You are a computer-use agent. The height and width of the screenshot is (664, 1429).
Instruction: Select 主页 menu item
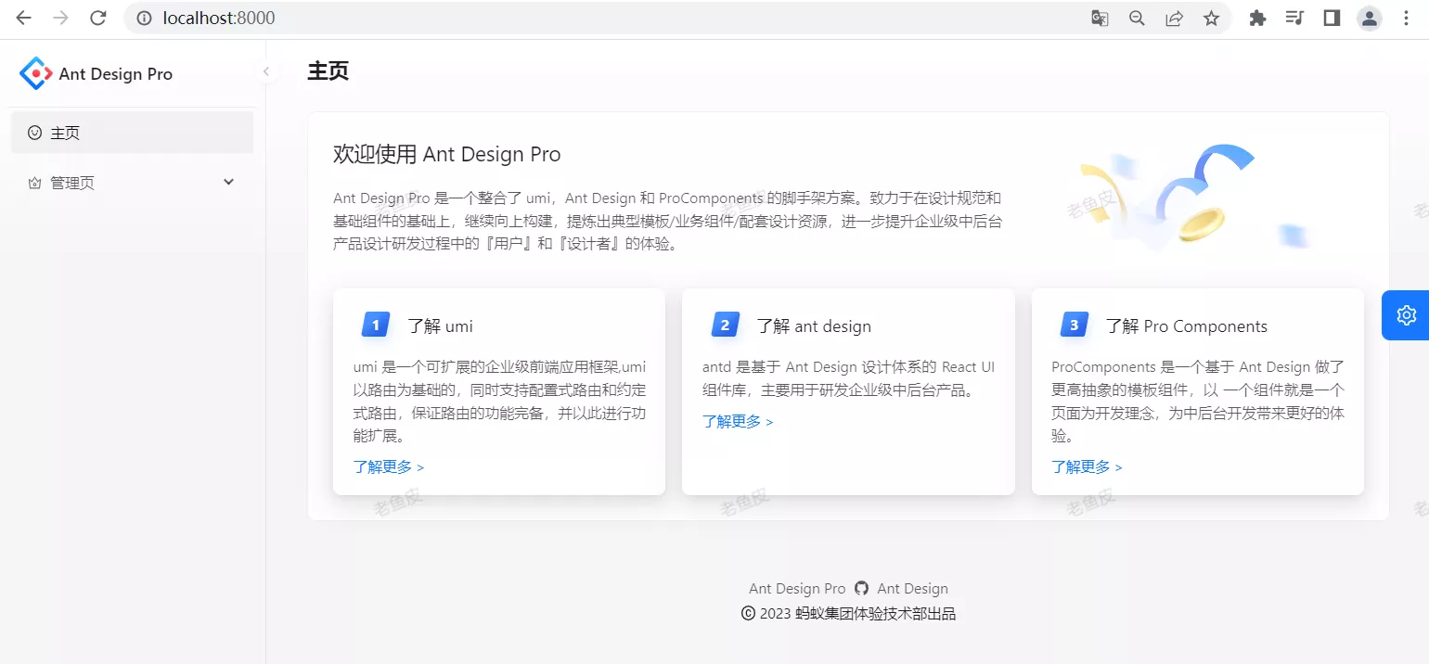coord(132,133)
